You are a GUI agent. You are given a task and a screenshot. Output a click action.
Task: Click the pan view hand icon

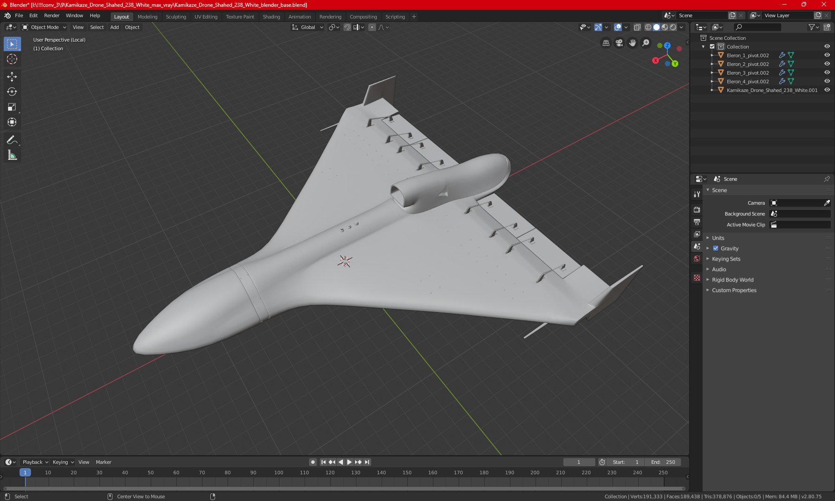[x=633, y=43]
